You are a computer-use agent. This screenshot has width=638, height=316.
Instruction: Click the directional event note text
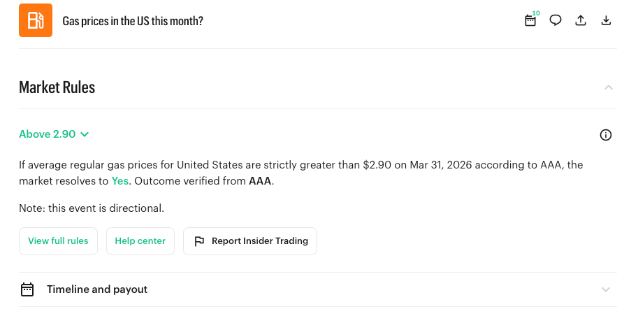(92, 208)
